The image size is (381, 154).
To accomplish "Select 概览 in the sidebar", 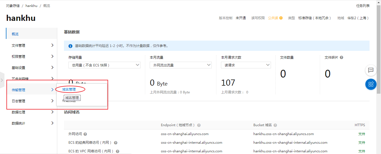I will [x=15, y=34].
